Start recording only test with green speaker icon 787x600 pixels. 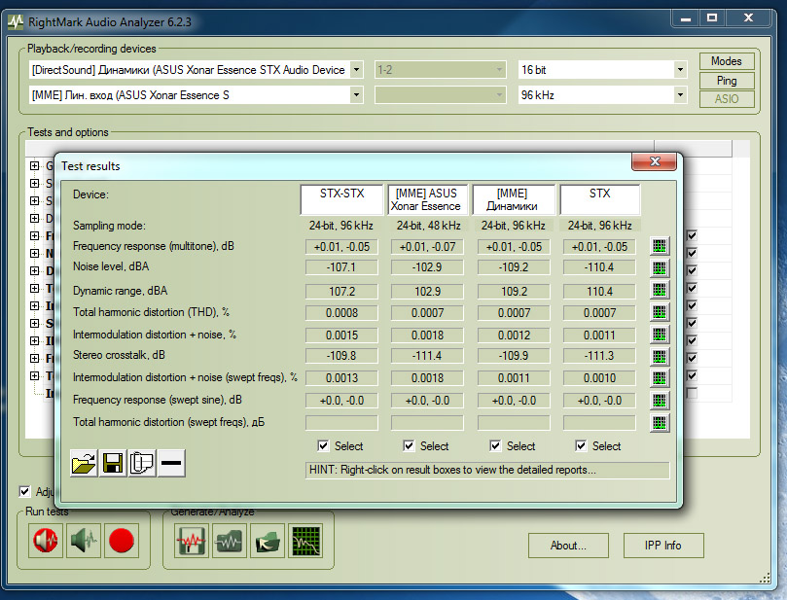click(84, 541)
